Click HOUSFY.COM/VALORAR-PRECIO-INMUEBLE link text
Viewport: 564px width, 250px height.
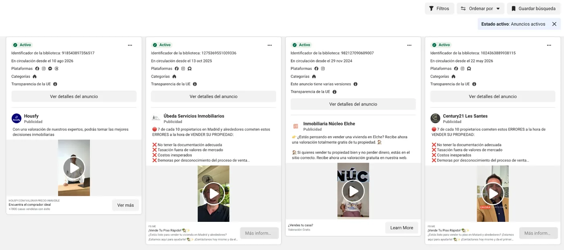click(34, 200)
